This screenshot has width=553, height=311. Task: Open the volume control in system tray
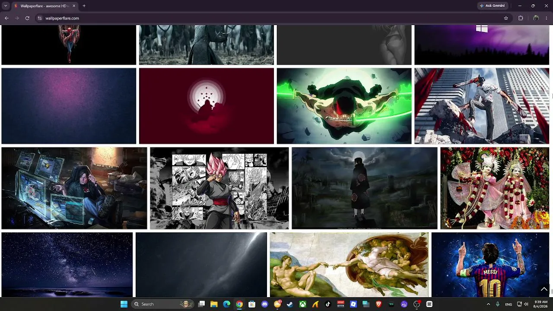[526, 304]
